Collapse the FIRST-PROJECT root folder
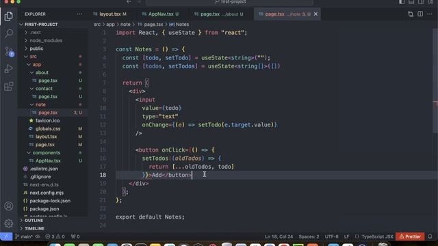 coord(41,25)
